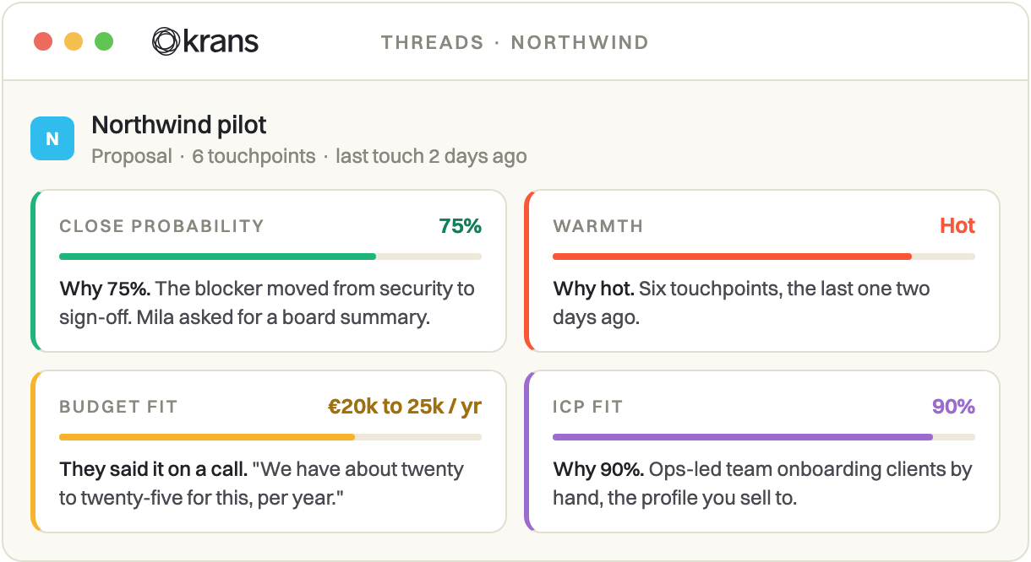1031x562 pixels.
Task: Click the '€20k to 25k / yr' value
Action: 405,407
